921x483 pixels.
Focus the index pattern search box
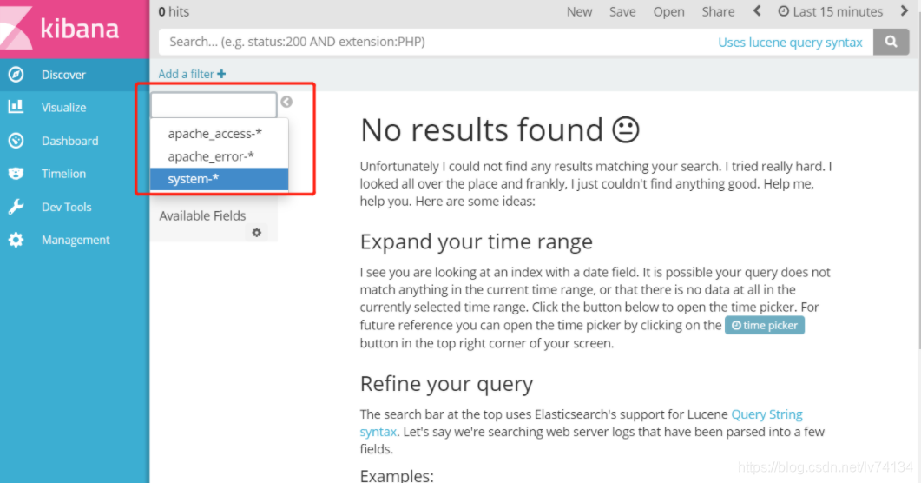click(214, 105)
